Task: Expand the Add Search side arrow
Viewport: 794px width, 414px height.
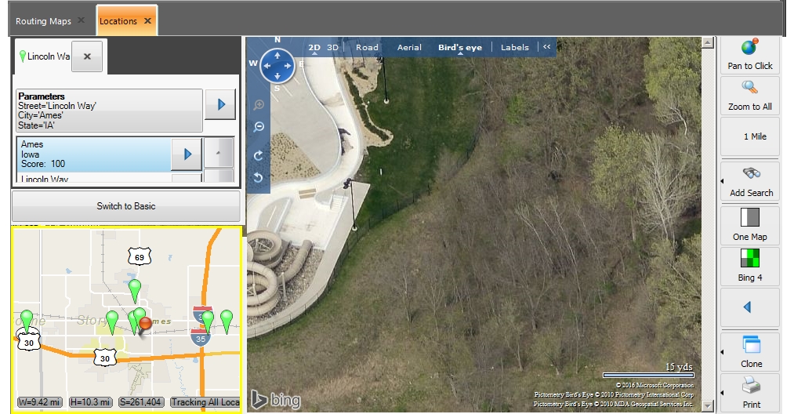Action: tap(722, 181)
